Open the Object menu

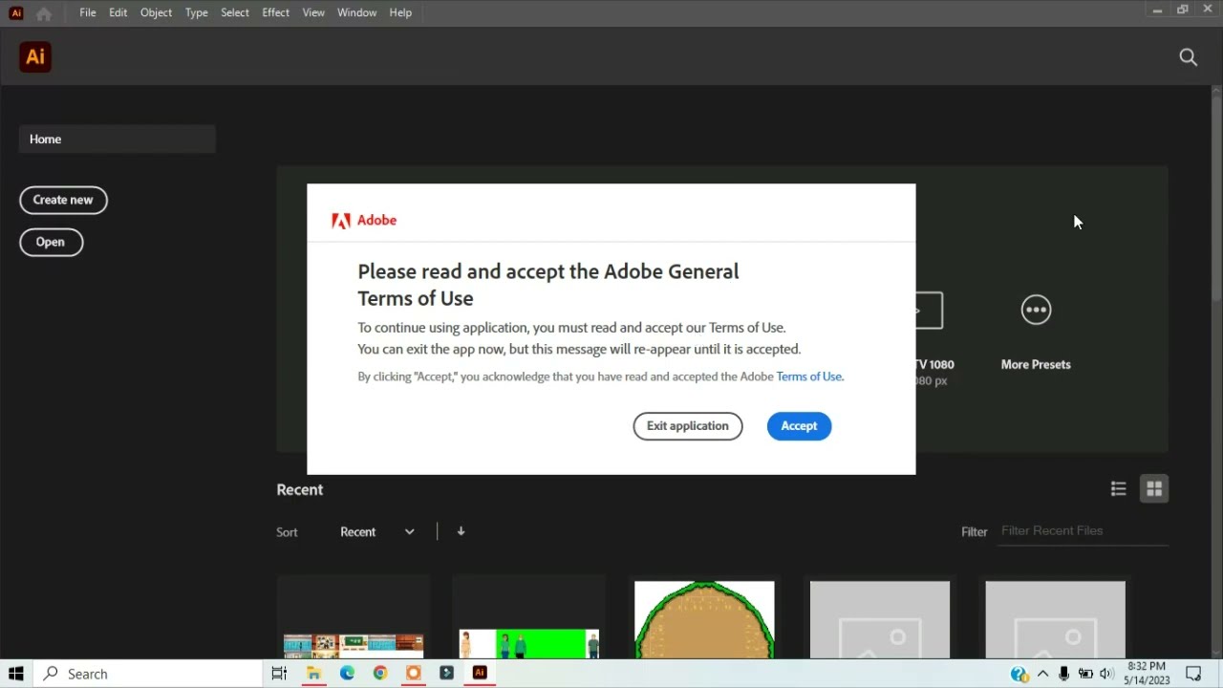[x=157, y=13]
